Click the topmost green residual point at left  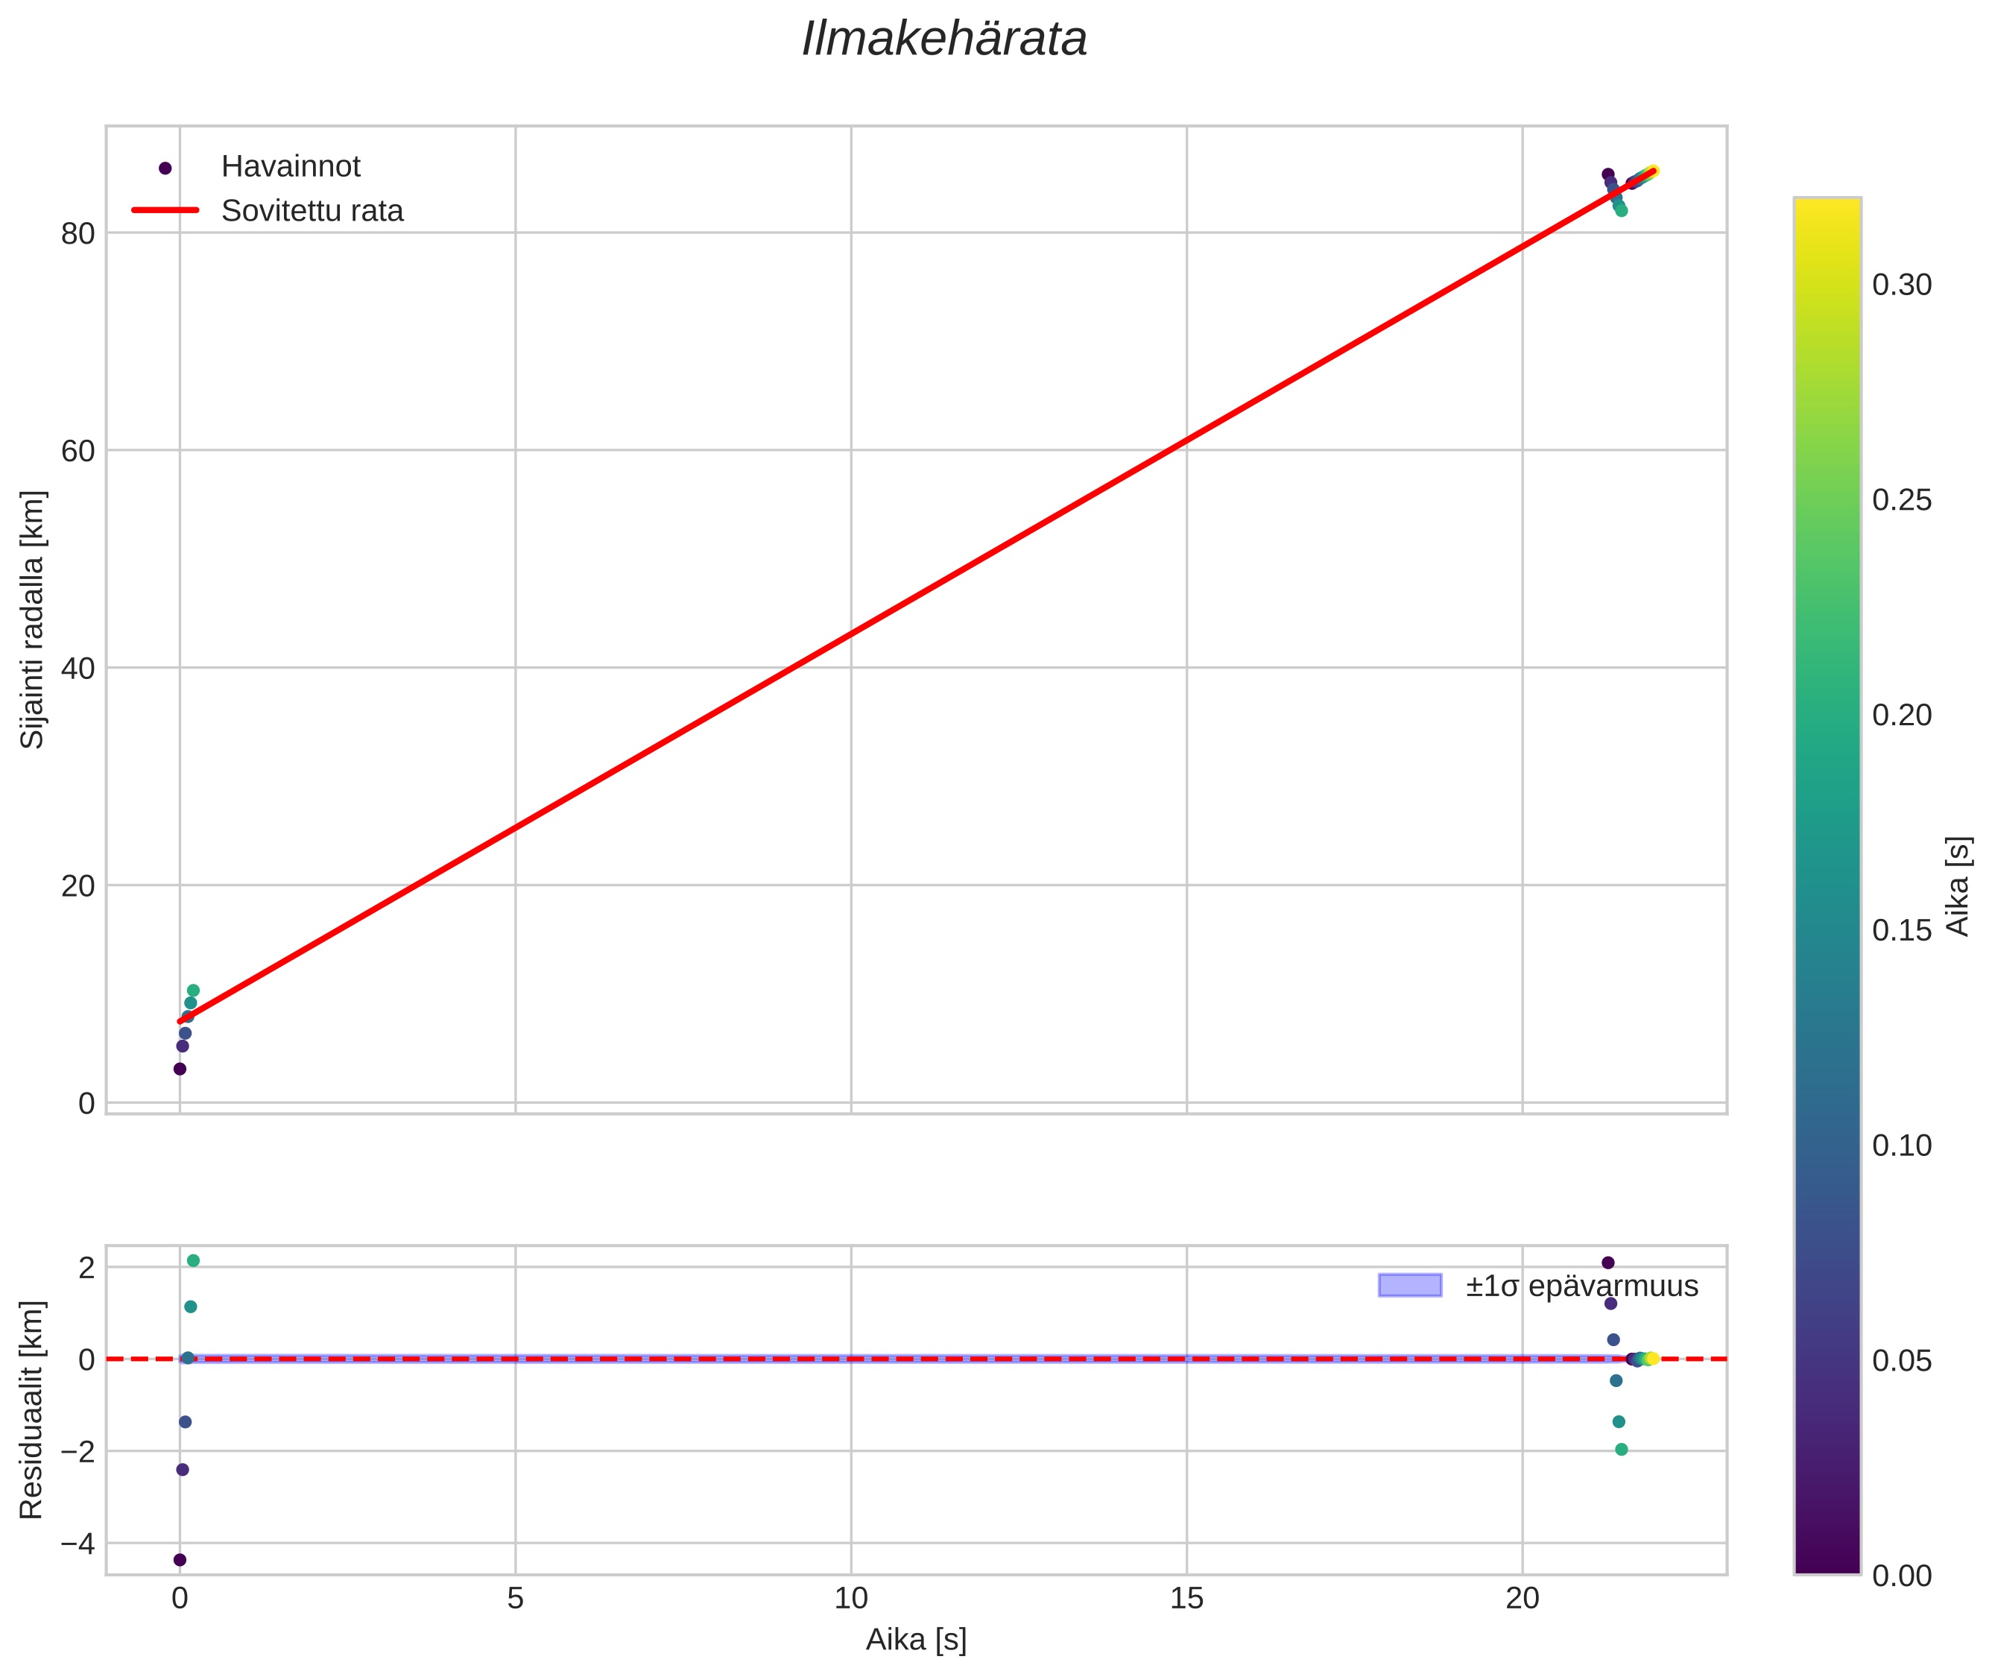pos(194,1261)
